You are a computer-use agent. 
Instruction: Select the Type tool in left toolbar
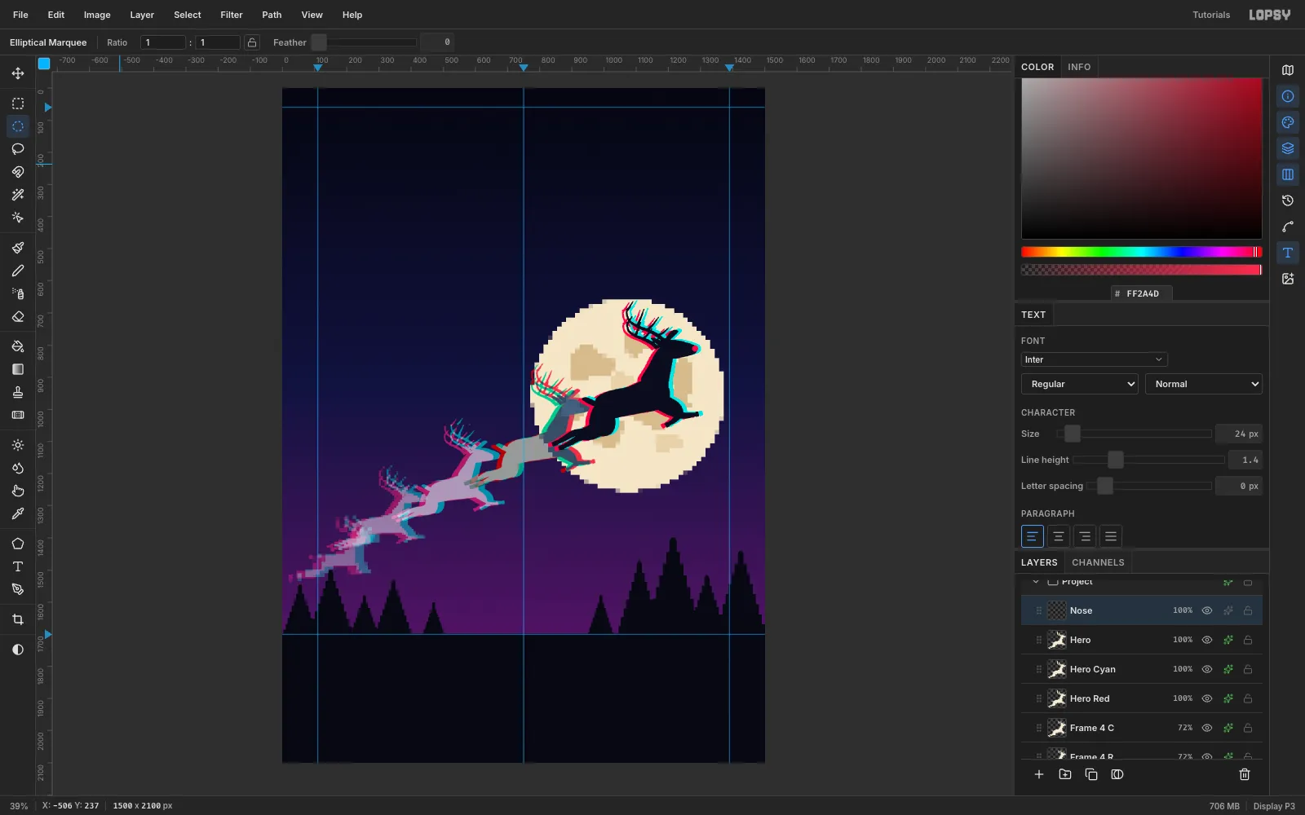[x=18, y=566]
